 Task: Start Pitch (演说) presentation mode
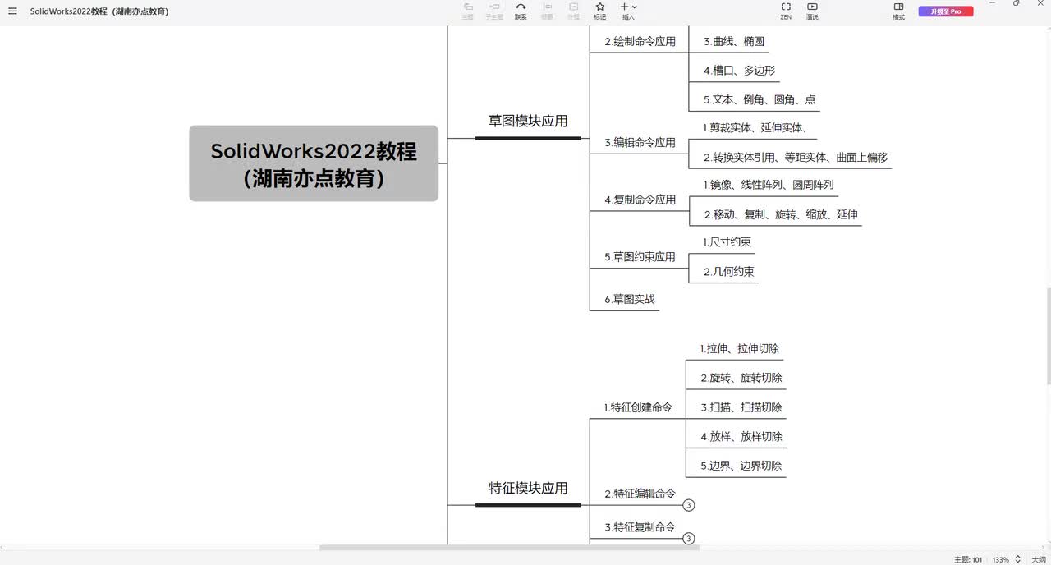point(812,11)
